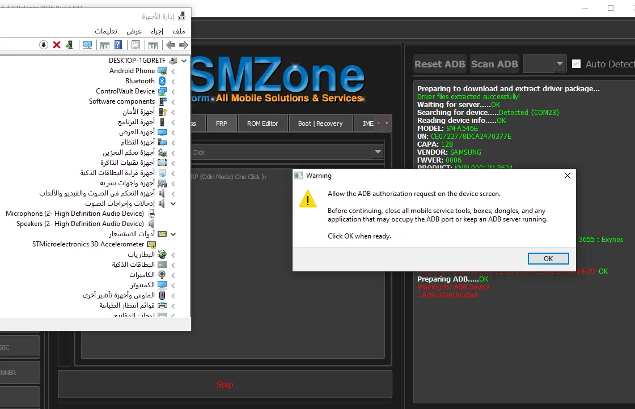
Task: Open the One Click operation dropdown arrow
Action: coord(378,152)
